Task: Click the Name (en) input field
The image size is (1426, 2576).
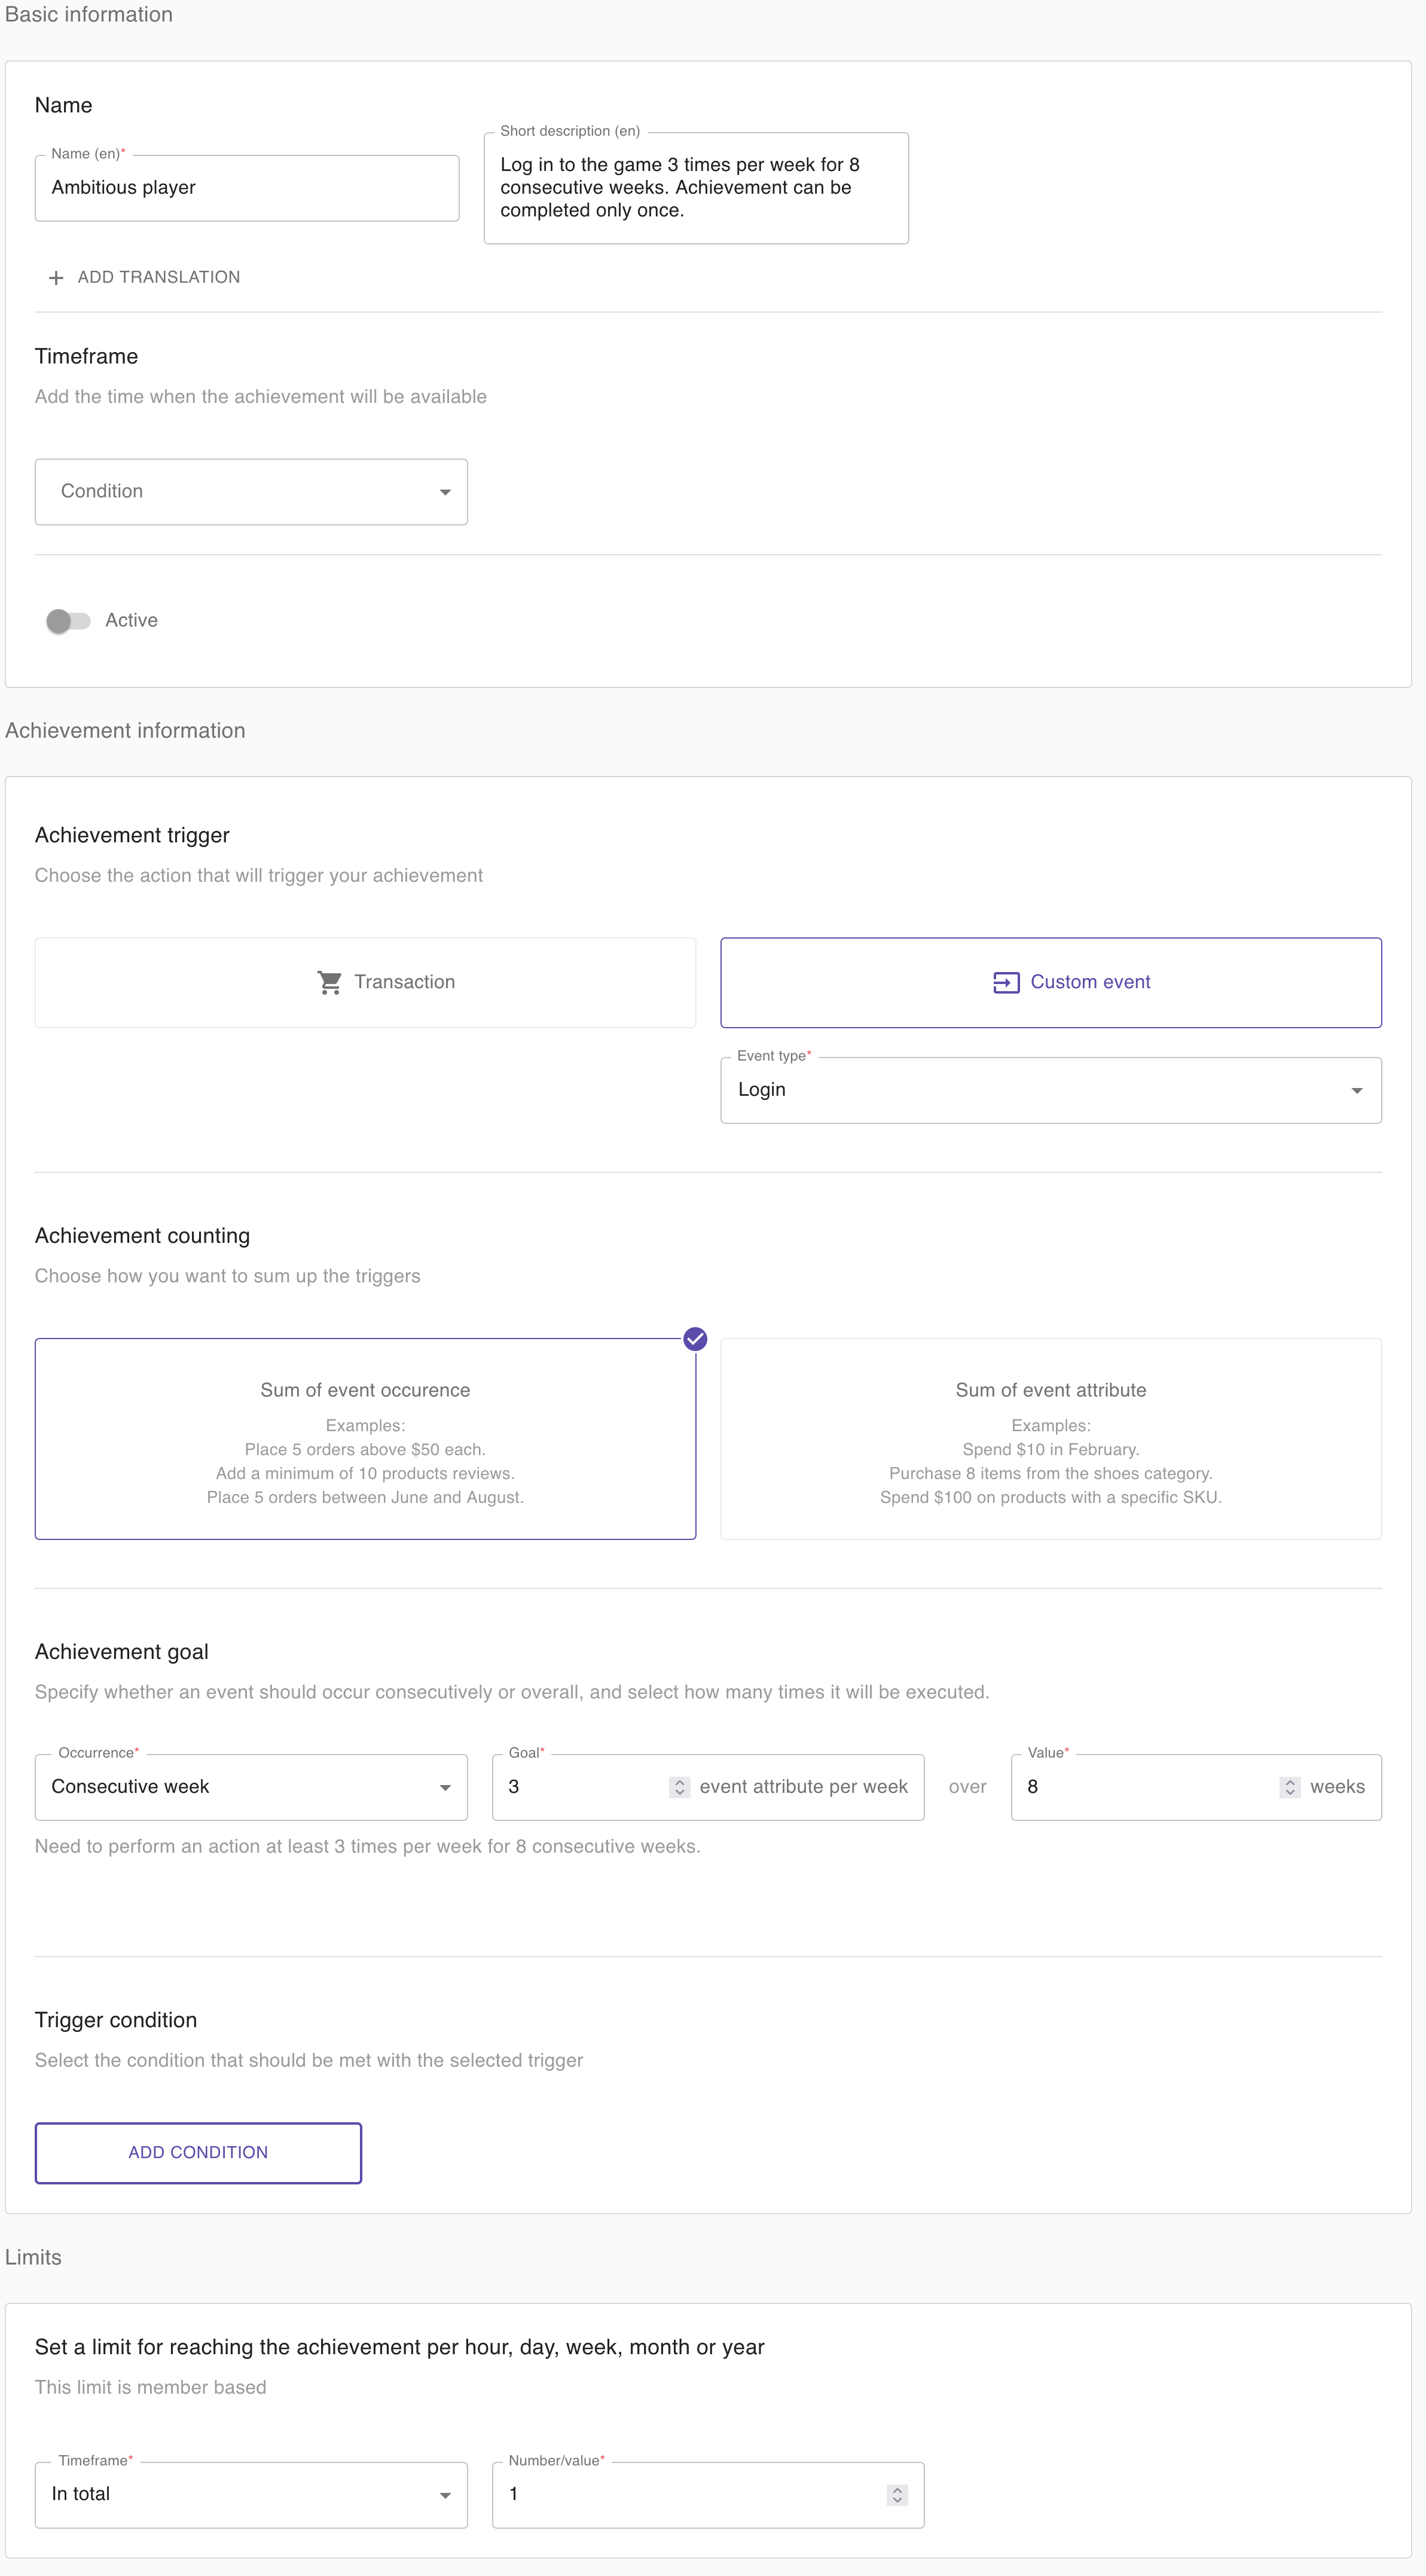Action: click(x=247, y=188)
